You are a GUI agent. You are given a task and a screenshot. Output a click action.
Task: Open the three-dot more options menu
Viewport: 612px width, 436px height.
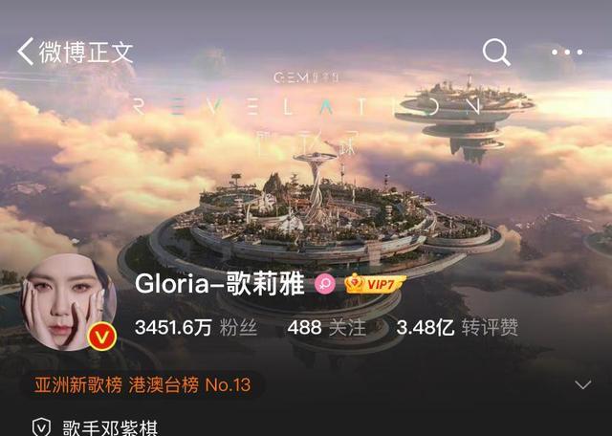coord(567,52)
